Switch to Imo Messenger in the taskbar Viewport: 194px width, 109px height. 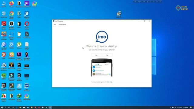pyautogui.click(x=50, y=107)
